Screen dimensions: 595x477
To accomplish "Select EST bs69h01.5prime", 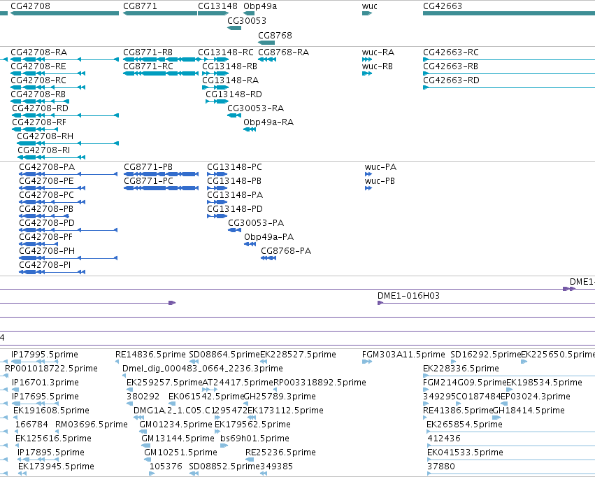I will (255, 439).
